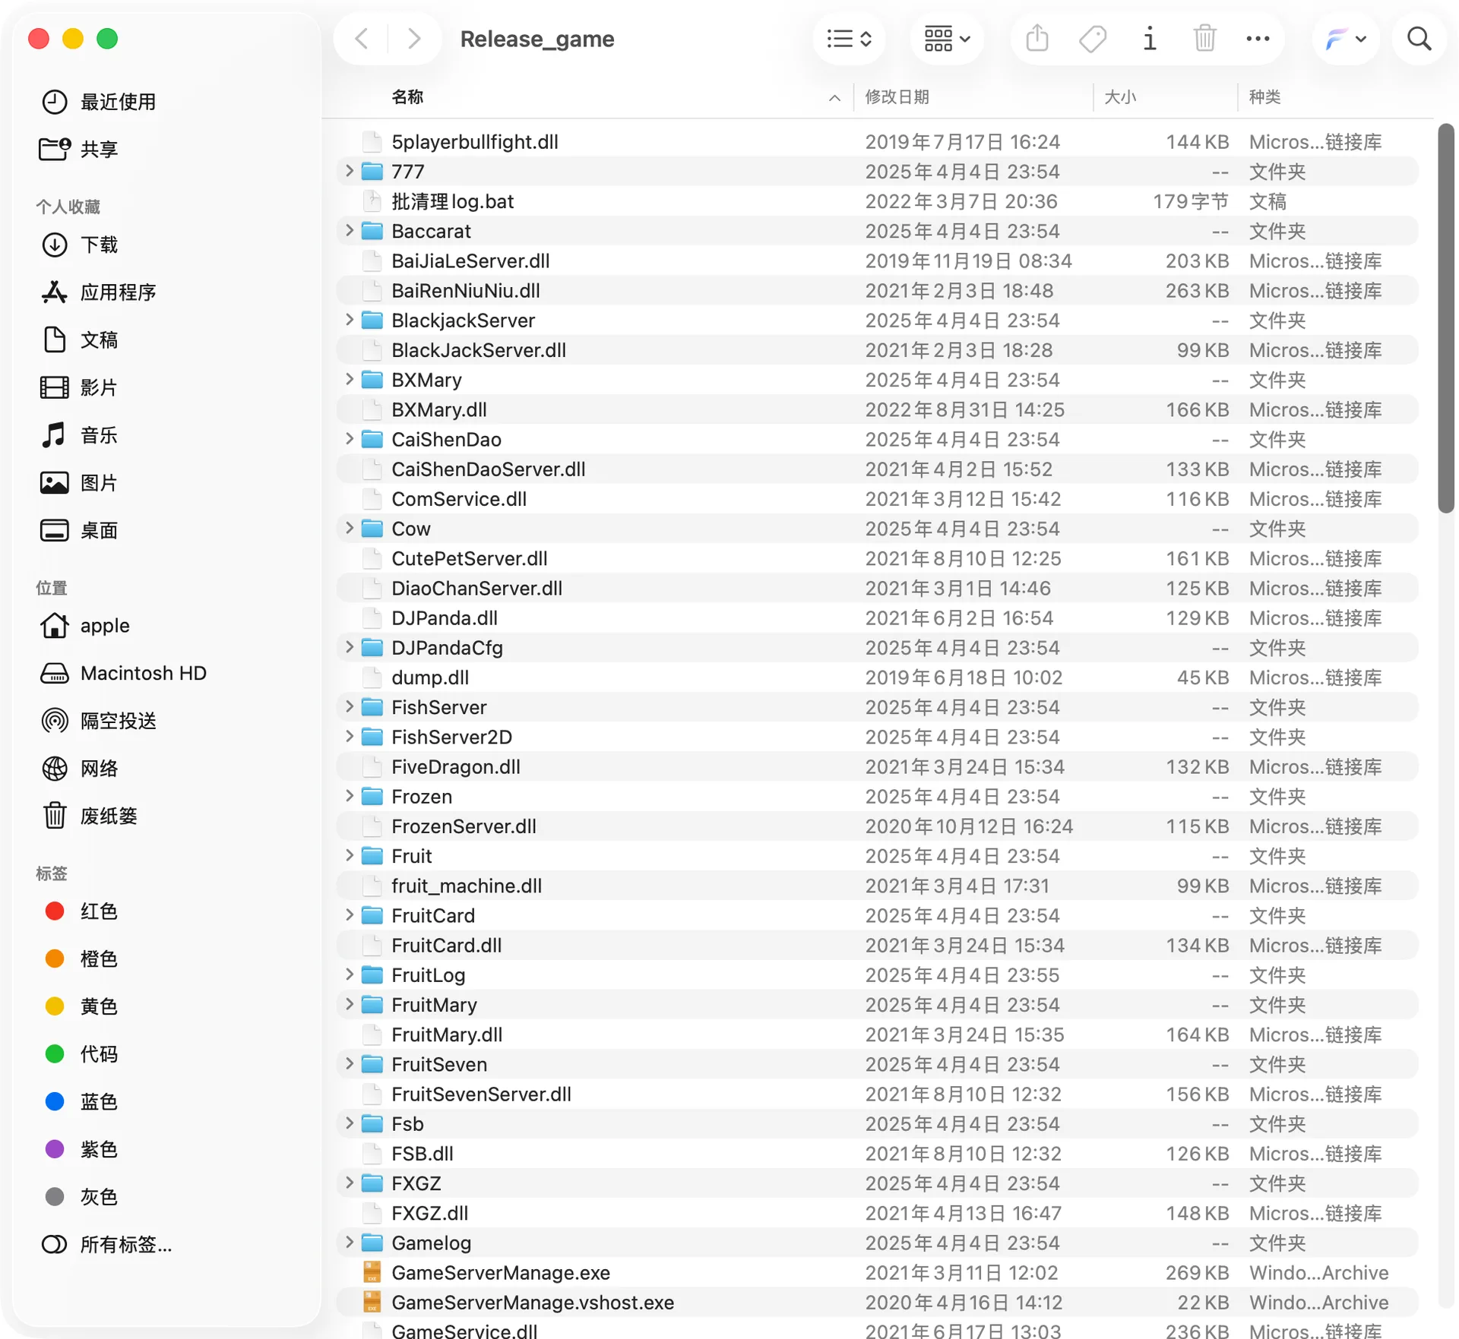Screen dimensions: 1459x1339
Task: Go back with the left arrow
Action: 362,38
